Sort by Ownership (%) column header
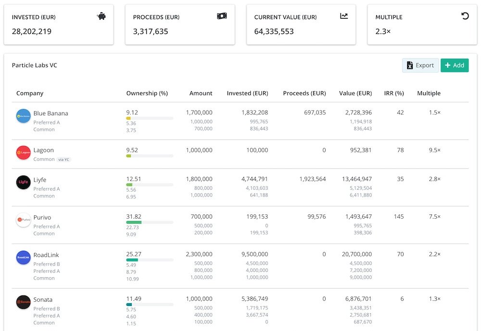The height and width of the screenshot is (331, 481). click(x=147, y=93)
